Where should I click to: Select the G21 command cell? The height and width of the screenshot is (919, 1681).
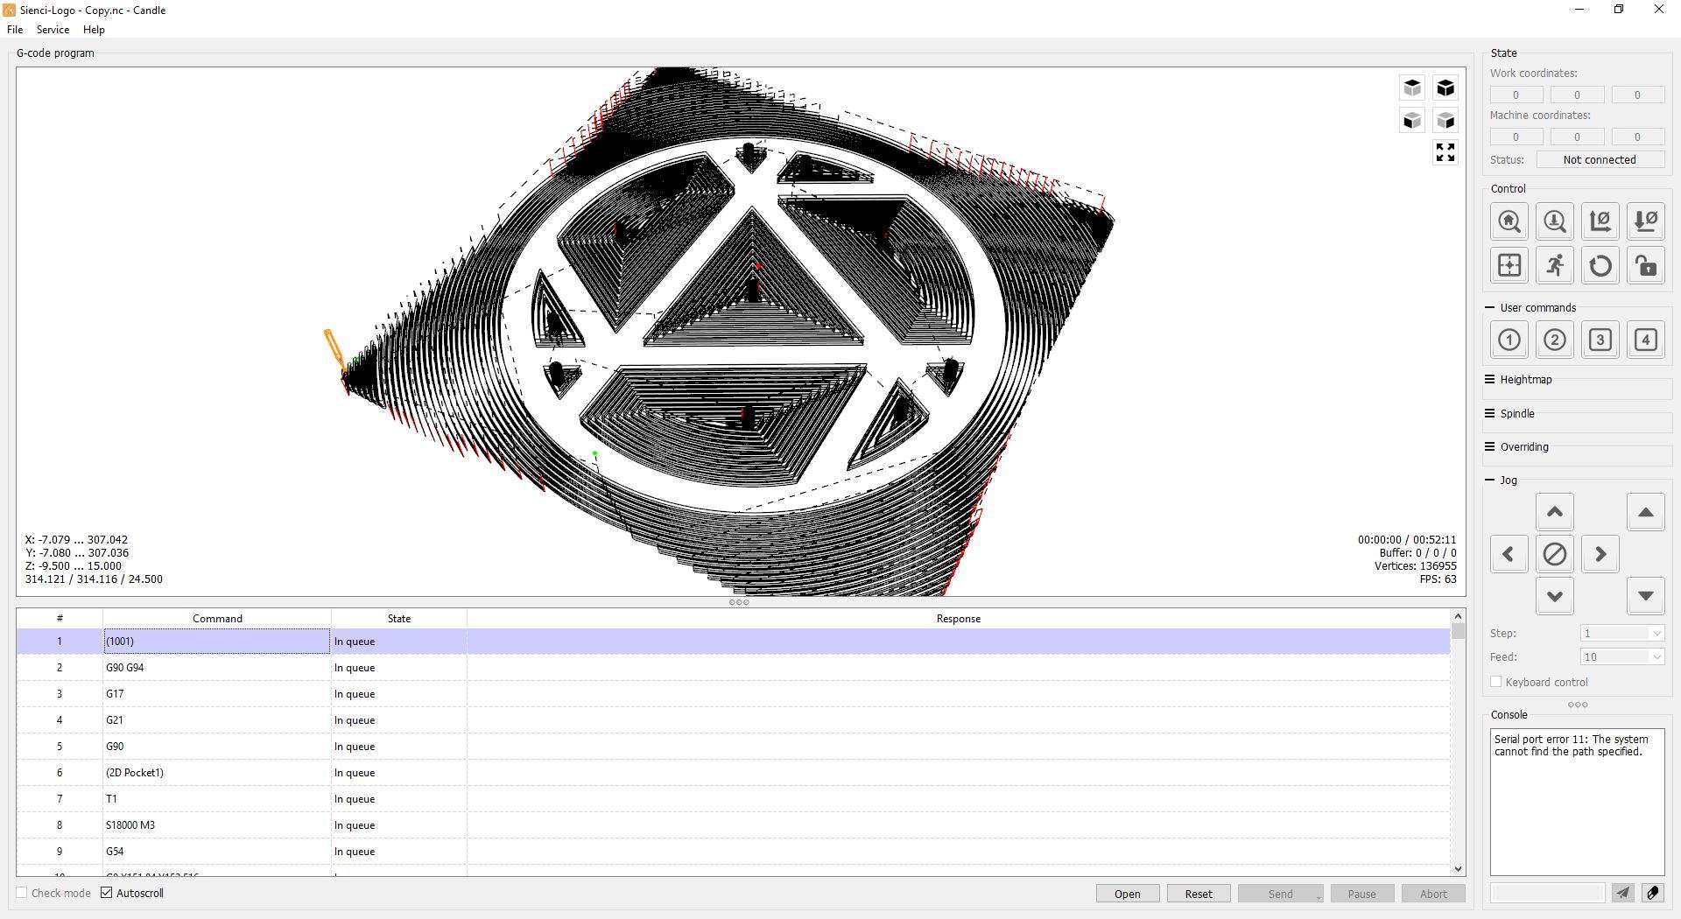click(217, 720)
